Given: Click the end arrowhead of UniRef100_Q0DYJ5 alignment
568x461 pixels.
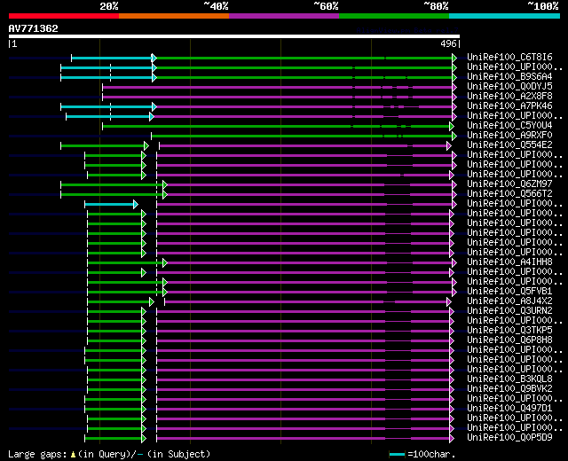Looking at the screenshot, I should (454, 87).
